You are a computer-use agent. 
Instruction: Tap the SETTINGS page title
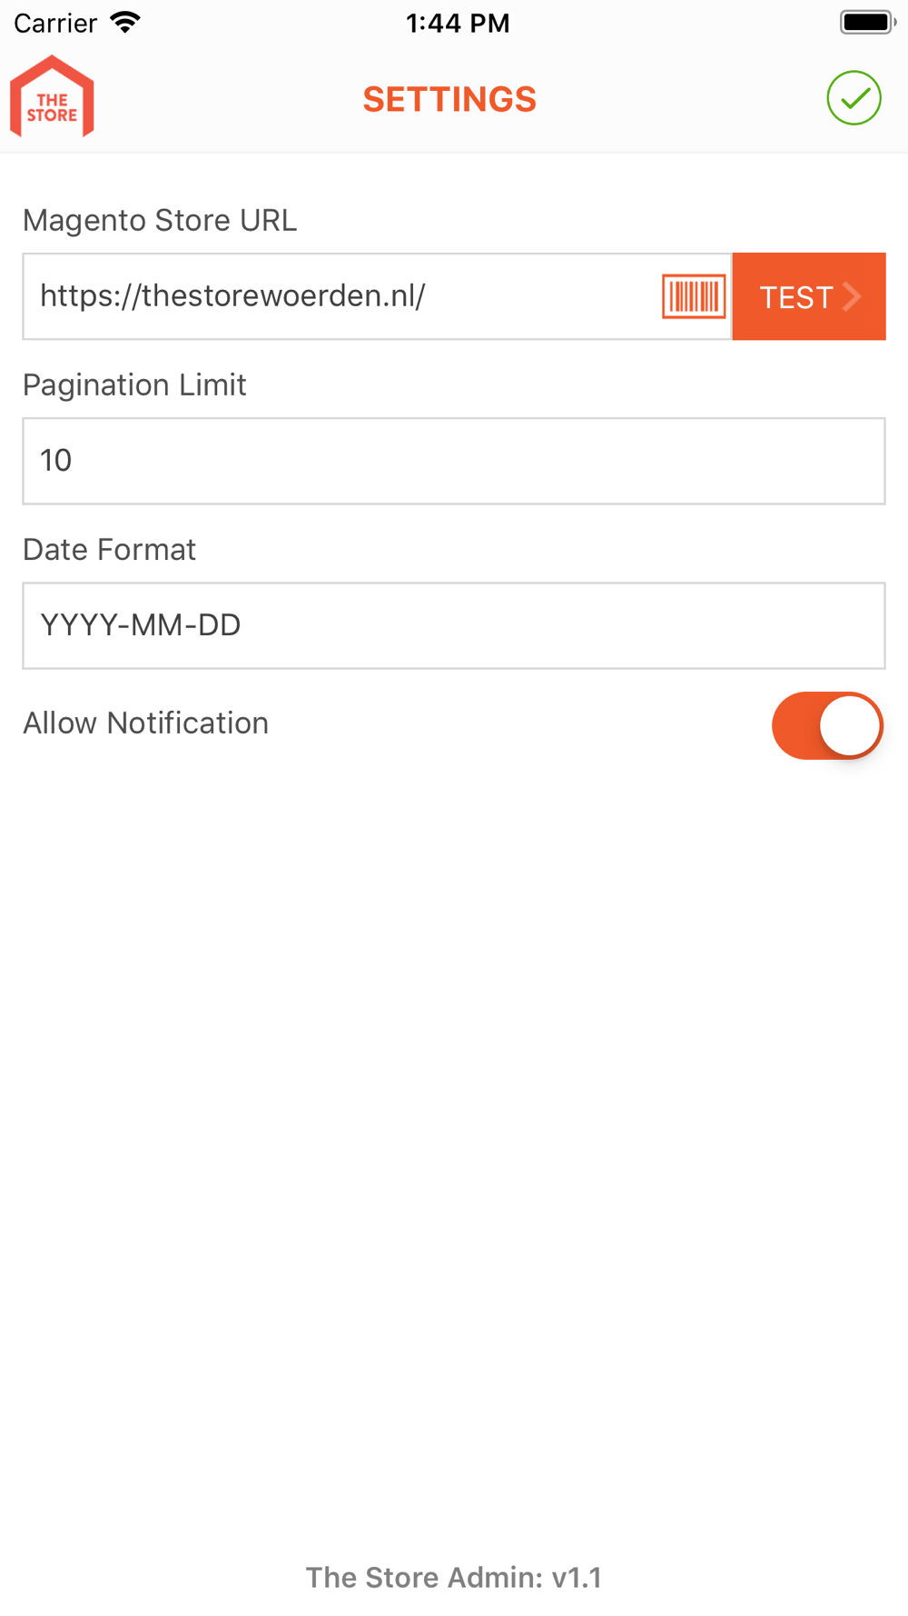click(449, 99)
